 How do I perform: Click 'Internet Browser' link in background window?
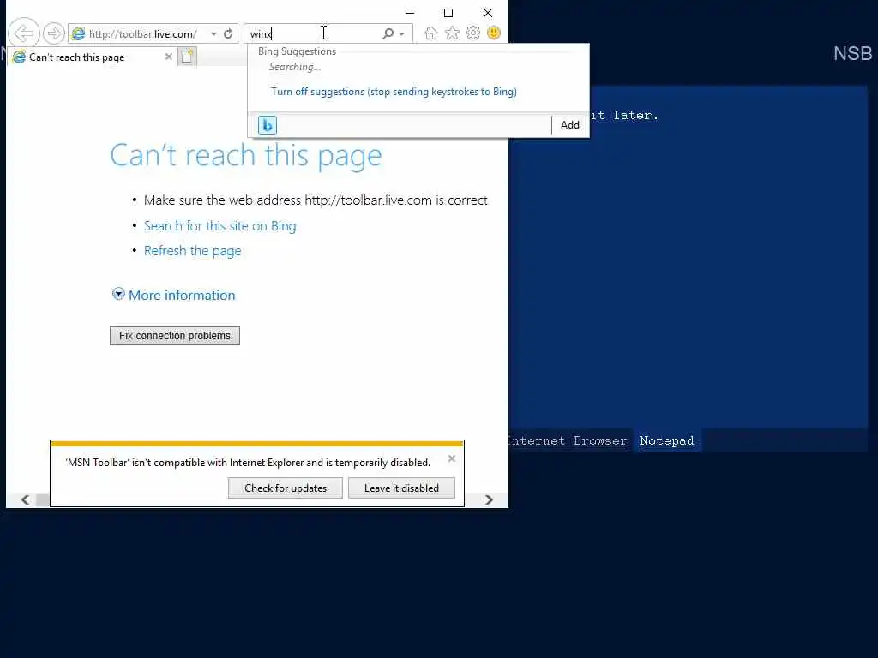point(568,441)
